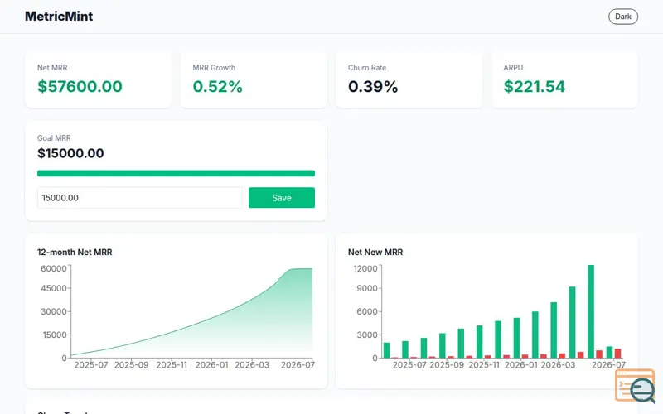
Task: Click the Save goal button
Action: tap(282, 198)
